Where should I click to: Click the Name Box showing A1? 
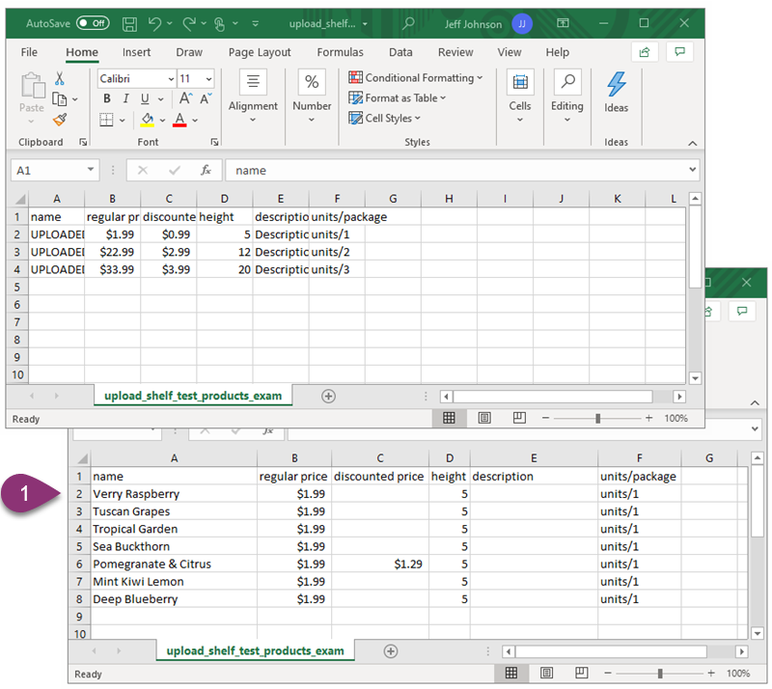55,171
